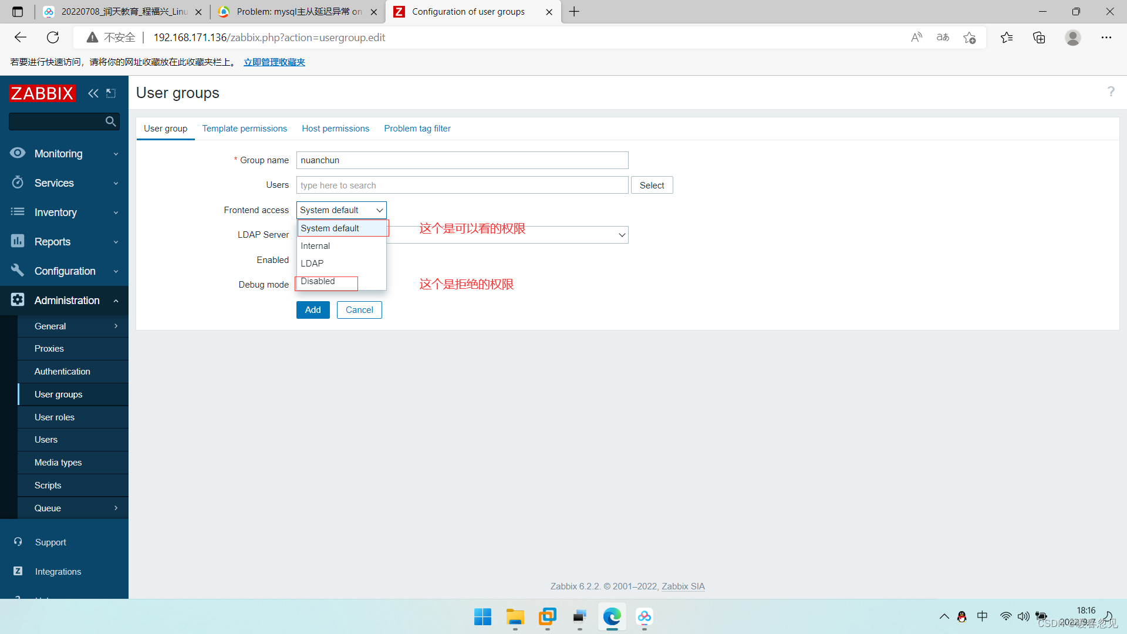Click the Administration navigation icon
This screenshot has height=634, width=1127.
pyautogui.click(x=19, y=301)
